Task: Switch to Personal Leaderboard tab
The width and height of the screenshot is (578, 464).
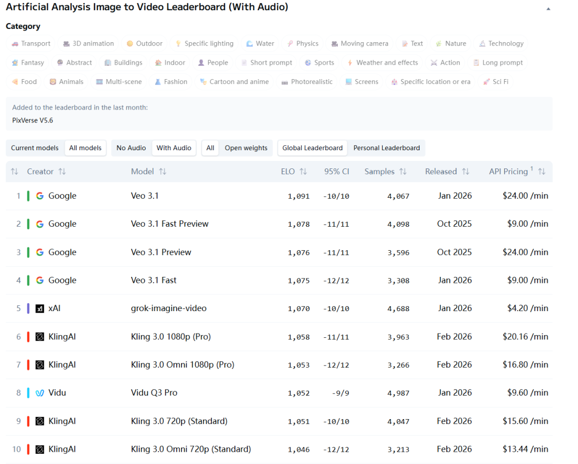Action: point(386,148)
